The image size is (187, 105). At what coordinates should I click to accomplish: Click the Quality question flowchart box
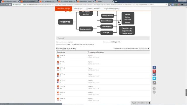tap(86, 29)
